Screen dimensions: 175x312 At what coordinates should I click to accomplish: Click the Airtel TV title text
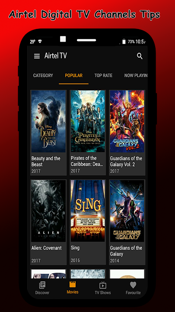coord(56,56)
